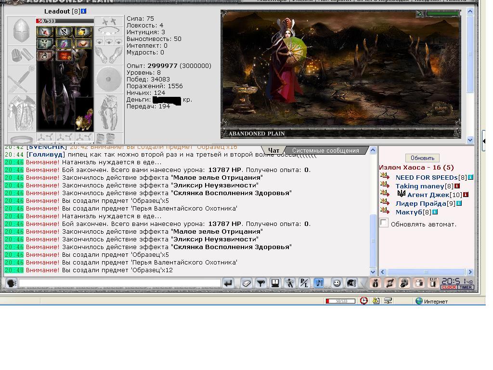Open the smiley emoticons picker
Image resolution: width=493 pixels, height=370 pixels.
click(337, 283)
